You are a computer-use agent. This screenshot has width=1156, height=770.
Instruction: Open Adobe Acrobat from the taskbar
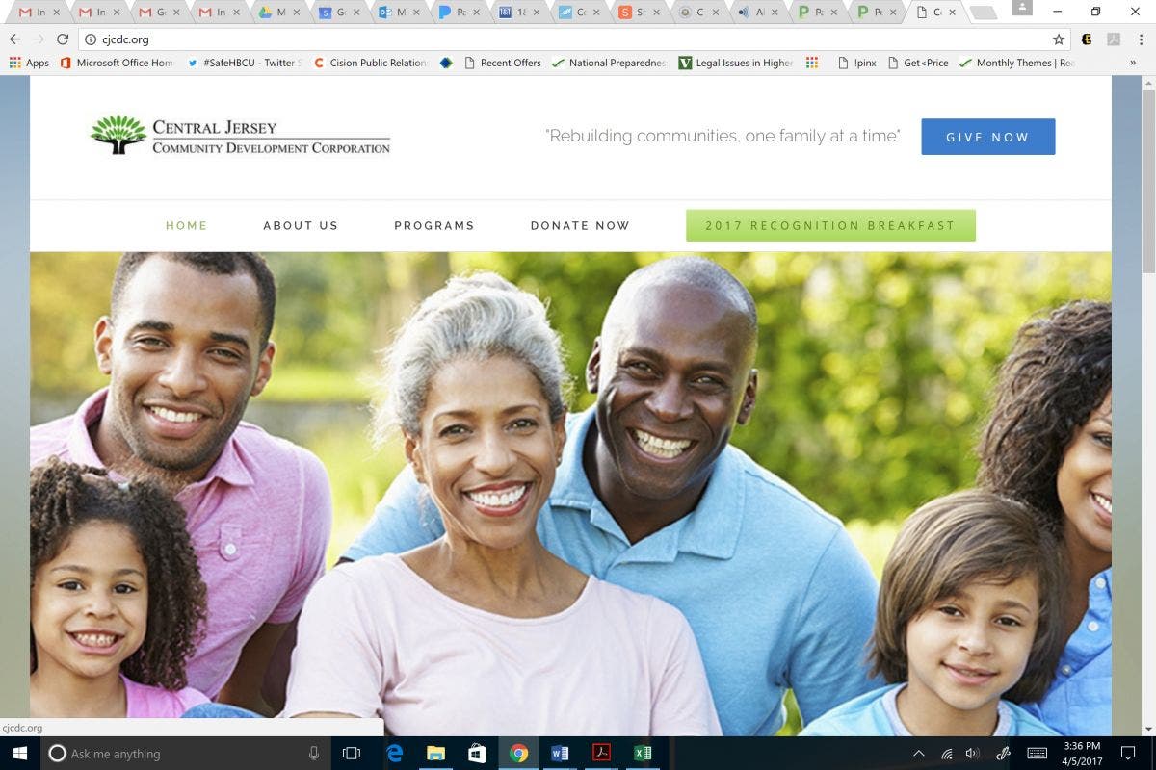coord(601,753)
